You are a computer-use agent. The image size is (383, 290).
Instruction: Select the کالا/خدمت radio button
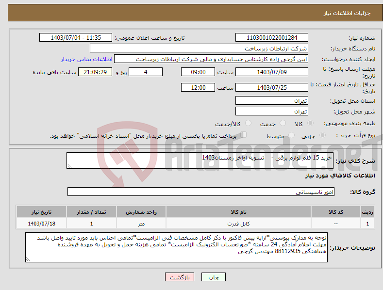pyautogui.click(x=248, y=123)
